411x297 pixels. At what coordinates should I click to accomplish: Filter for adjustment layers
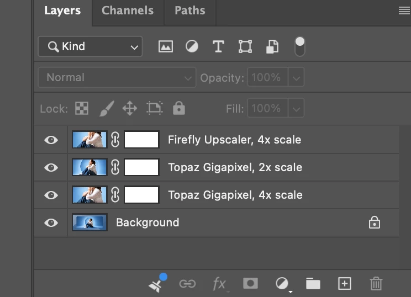click(192, 46)
